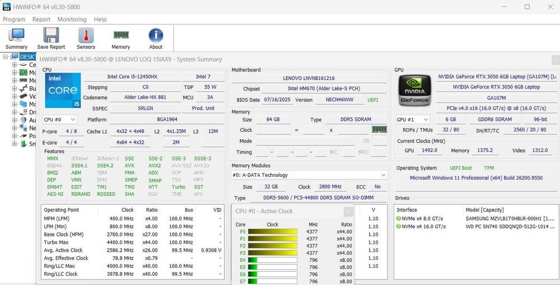
Task: Click the Intel Core i5 logo
Action: click(x=63, y=91)
